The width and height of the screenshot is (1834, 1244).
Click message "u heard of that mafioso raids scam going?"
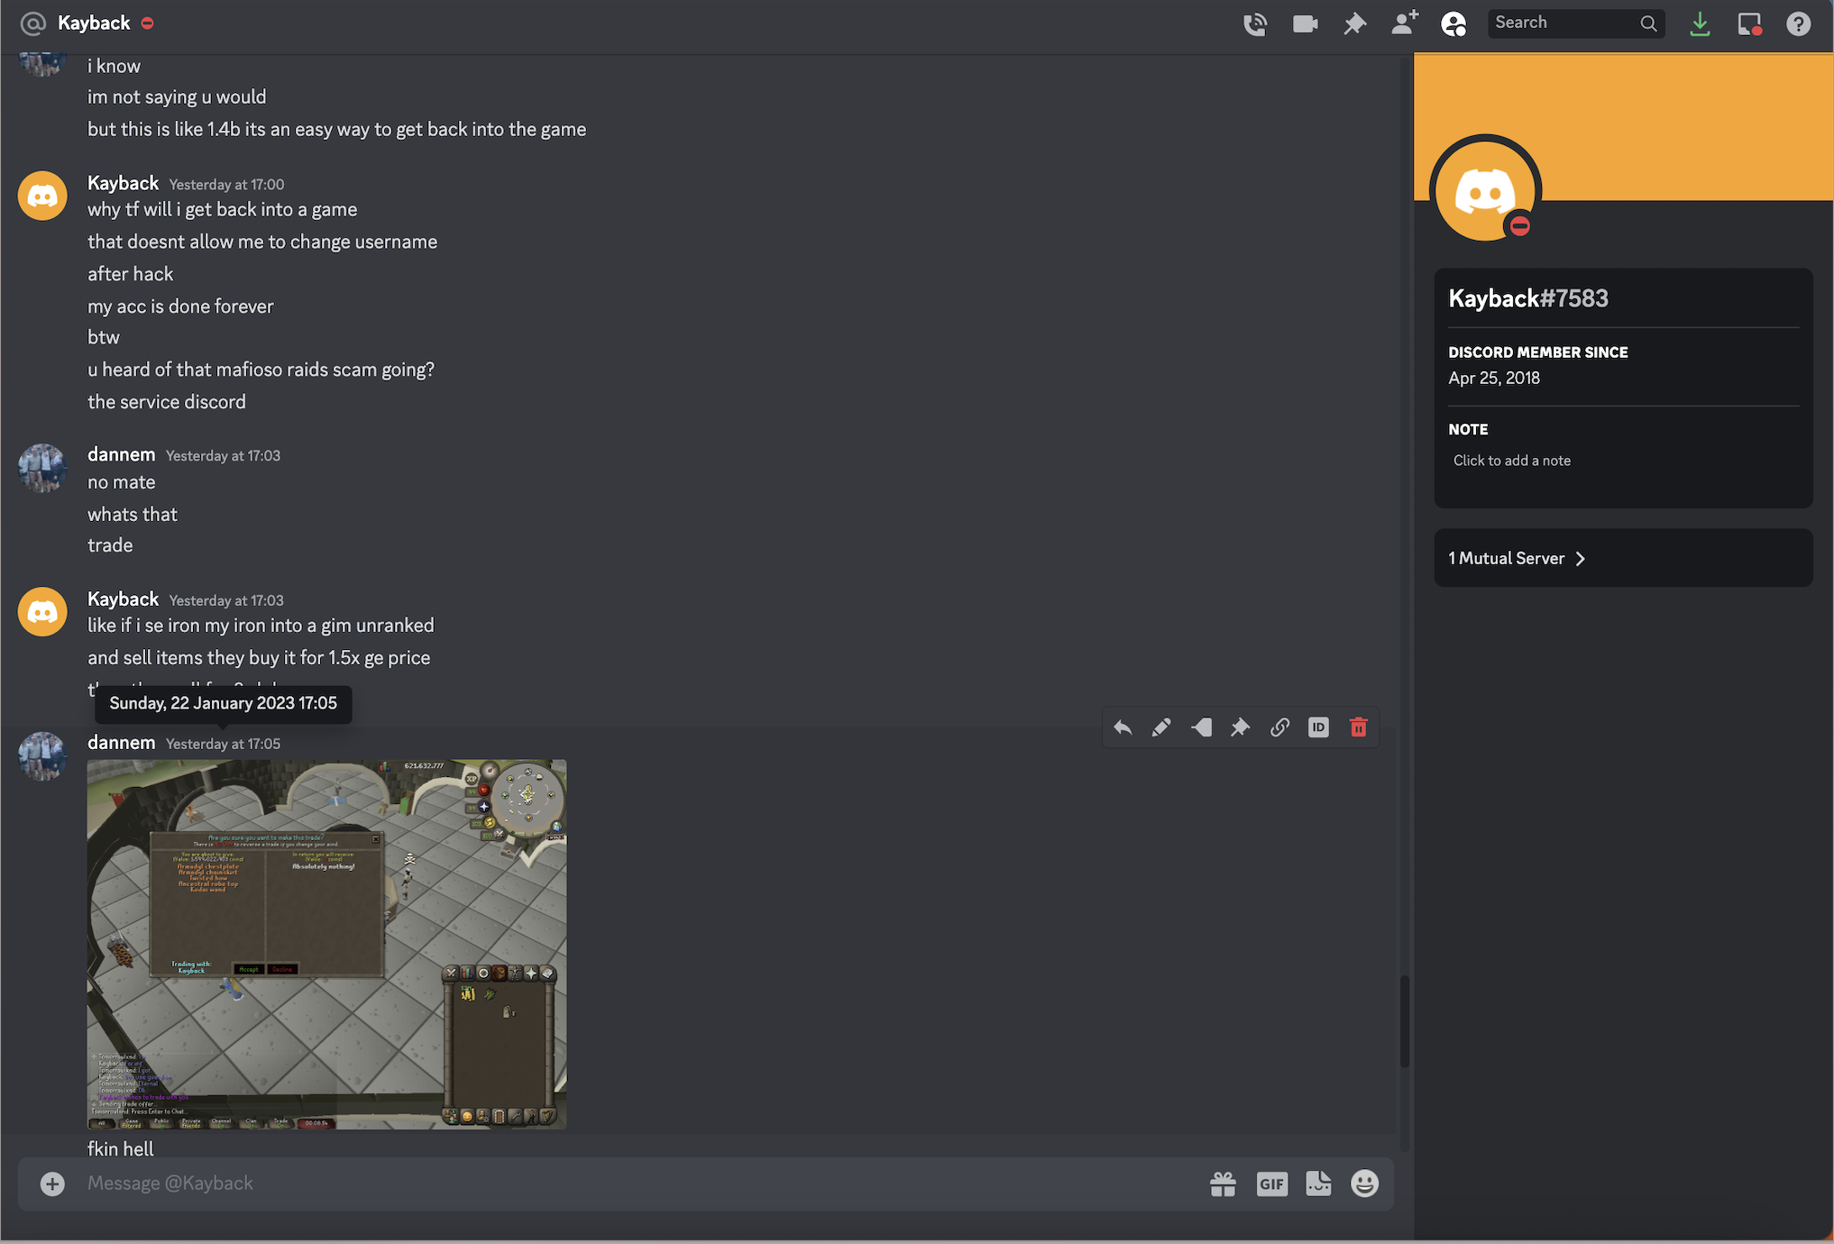coord(261,370)
